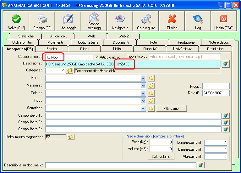Click folder icon next to Categoria
The height and width of the screenshot is (173, 241).
(x=69, y=71)
